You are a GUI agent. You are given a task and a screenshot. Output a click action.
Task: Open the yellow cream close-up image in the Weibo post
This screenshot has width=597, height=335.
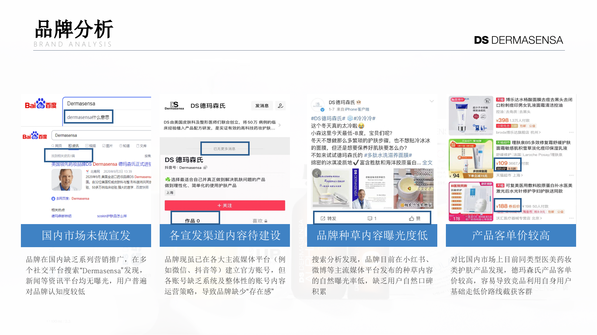(x=414, y=188)
